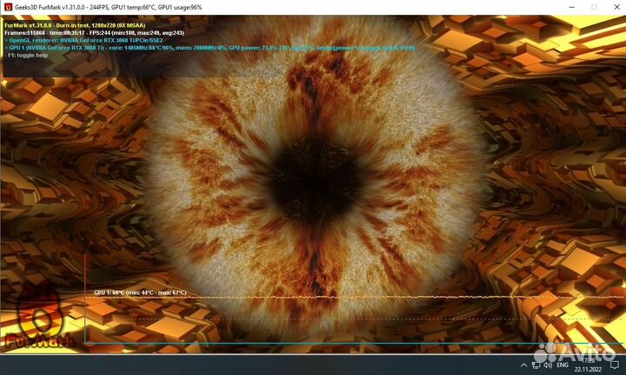
Task: Click the 'Frames:515060' statistics line
Action: (x=94, y=33)
